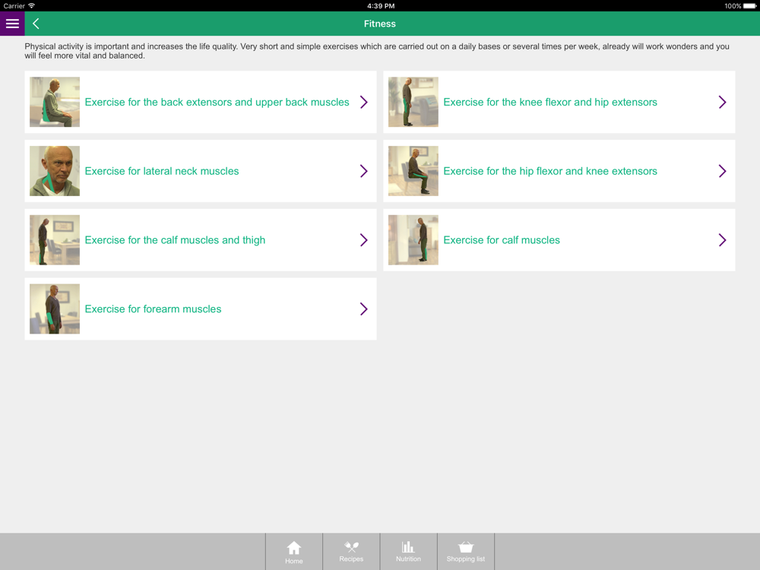Open calf muscles and thigh thumbnail
This screenshot has height=570, width=760.
point(55,240)
